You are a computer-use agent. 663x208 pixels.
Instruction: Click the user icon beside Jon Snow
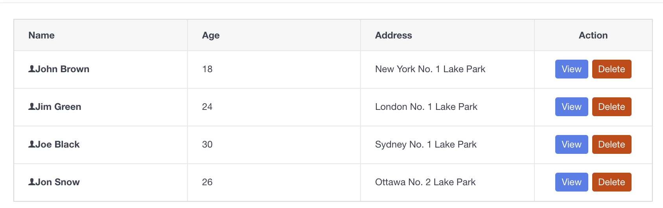[32, 182]
